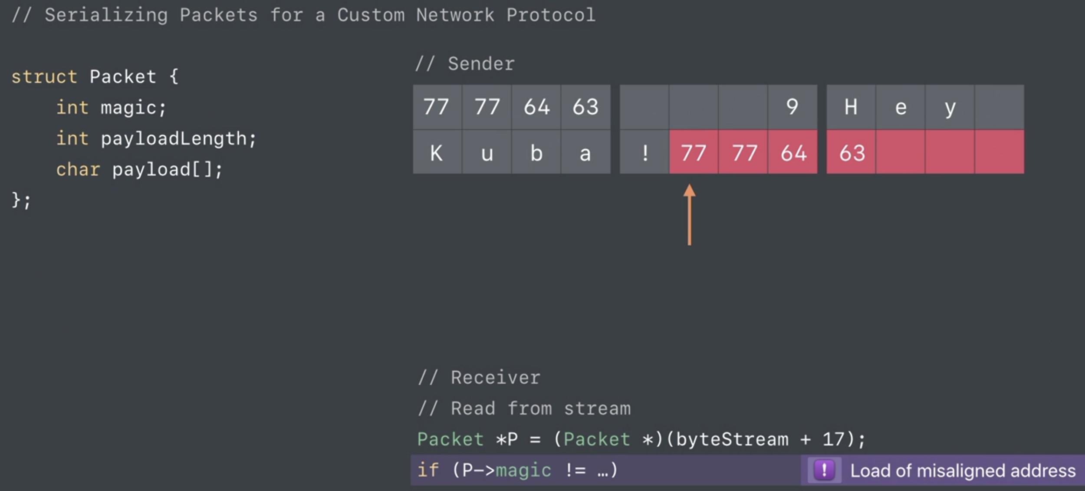
Task: Select the cell containing letter y
Action: point(950,107)
